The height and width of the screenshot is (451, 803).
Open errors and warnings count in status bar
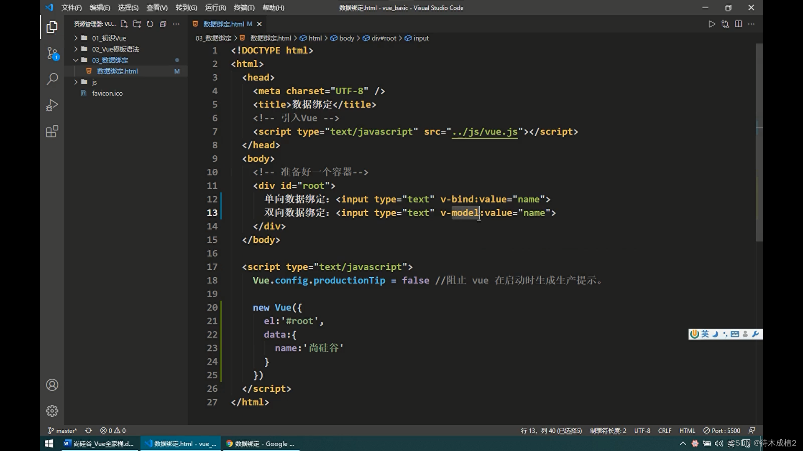pyautogui.click(x=113, y=431)
